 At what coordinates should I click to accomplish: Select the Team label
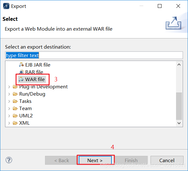pyautogui.click(x=26, y=109)
